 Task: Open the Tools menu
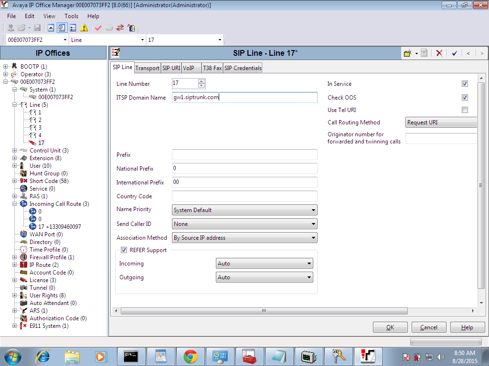72,16
